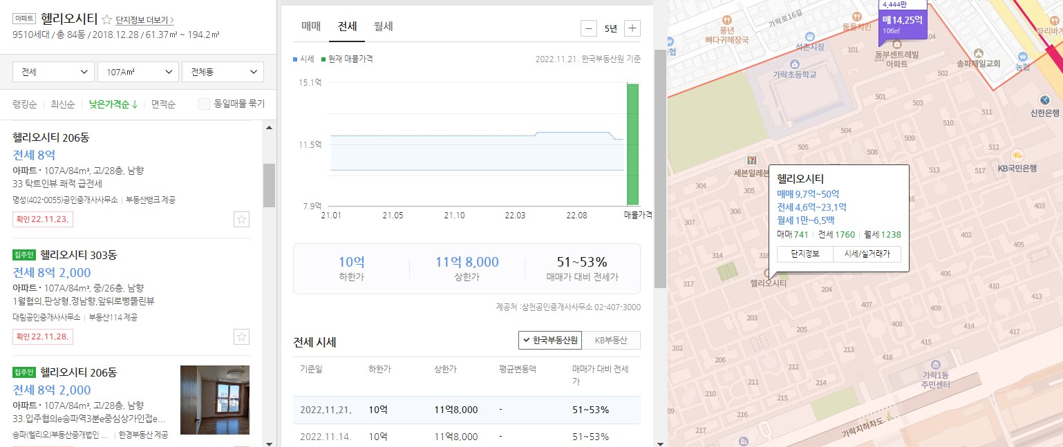Click the 가락1동 주민센터 map icon
The width and height of the screenshot is (1063, 447).
coord(935,364)
